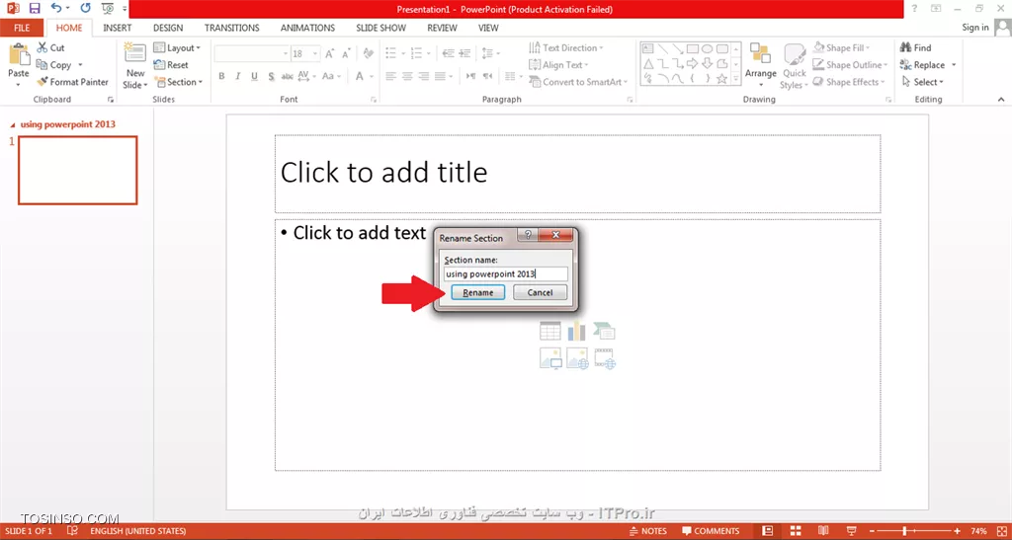Collapse the 'using powerpoint 2013' section
This screenshot has width=1012, height=540.
click(x=14, y=125)
